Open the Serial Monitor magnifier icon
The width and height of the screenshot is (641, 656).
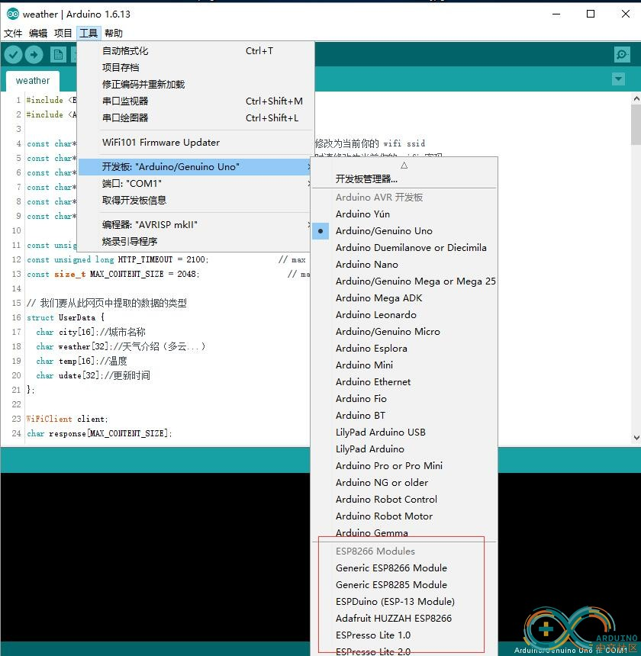622,54
